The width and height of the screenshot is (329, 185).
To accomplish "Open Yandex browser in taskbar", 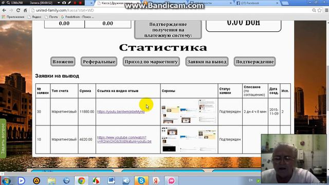I will pyautogui.click(x=156, y=180).
